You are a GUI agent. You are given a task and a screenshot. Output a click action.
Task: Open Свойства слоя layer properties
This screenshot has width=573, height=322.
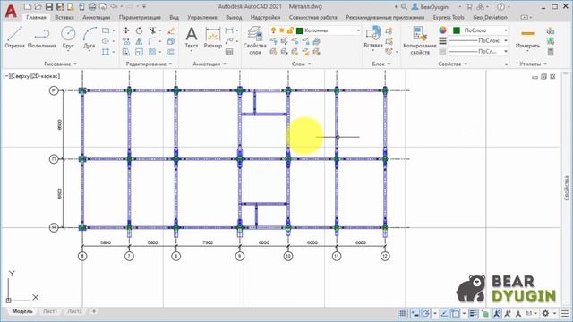[x=254, y=40]
